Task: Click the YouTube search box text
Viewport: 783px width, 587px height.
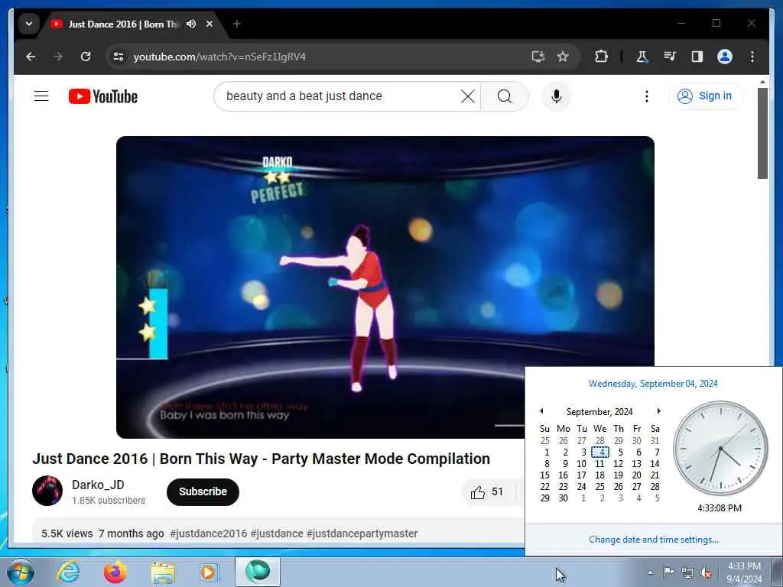Action: [x=304, y=96]
